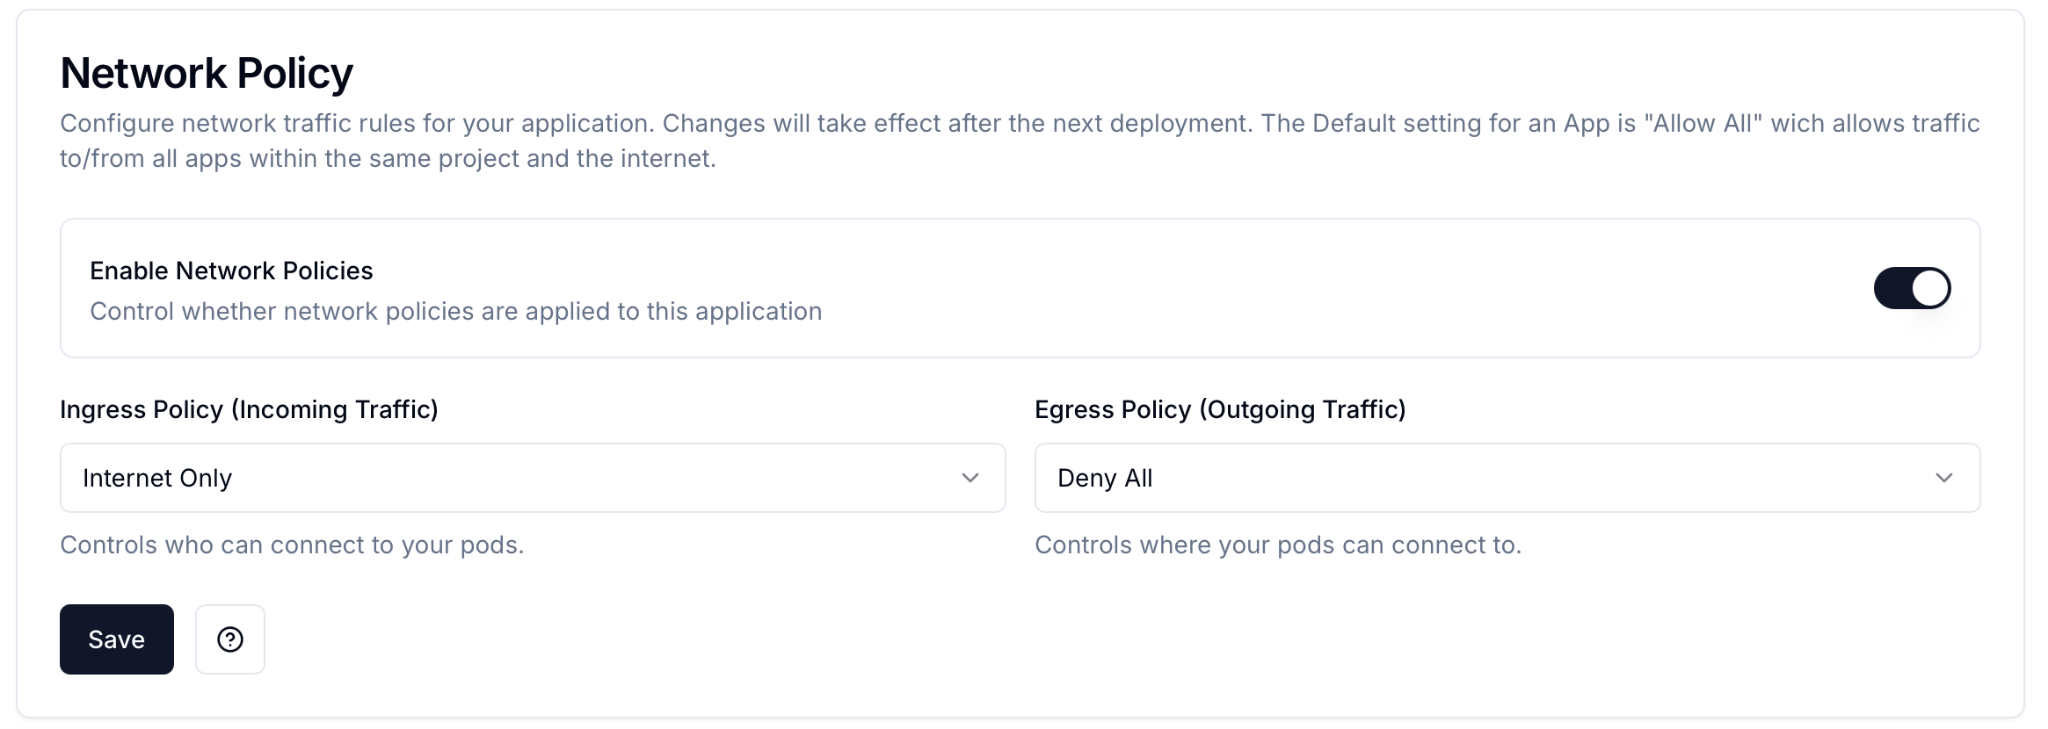Toggle network policies off for this application
This screenshot has height=729, width=2048.
(x=1913, y=287)
